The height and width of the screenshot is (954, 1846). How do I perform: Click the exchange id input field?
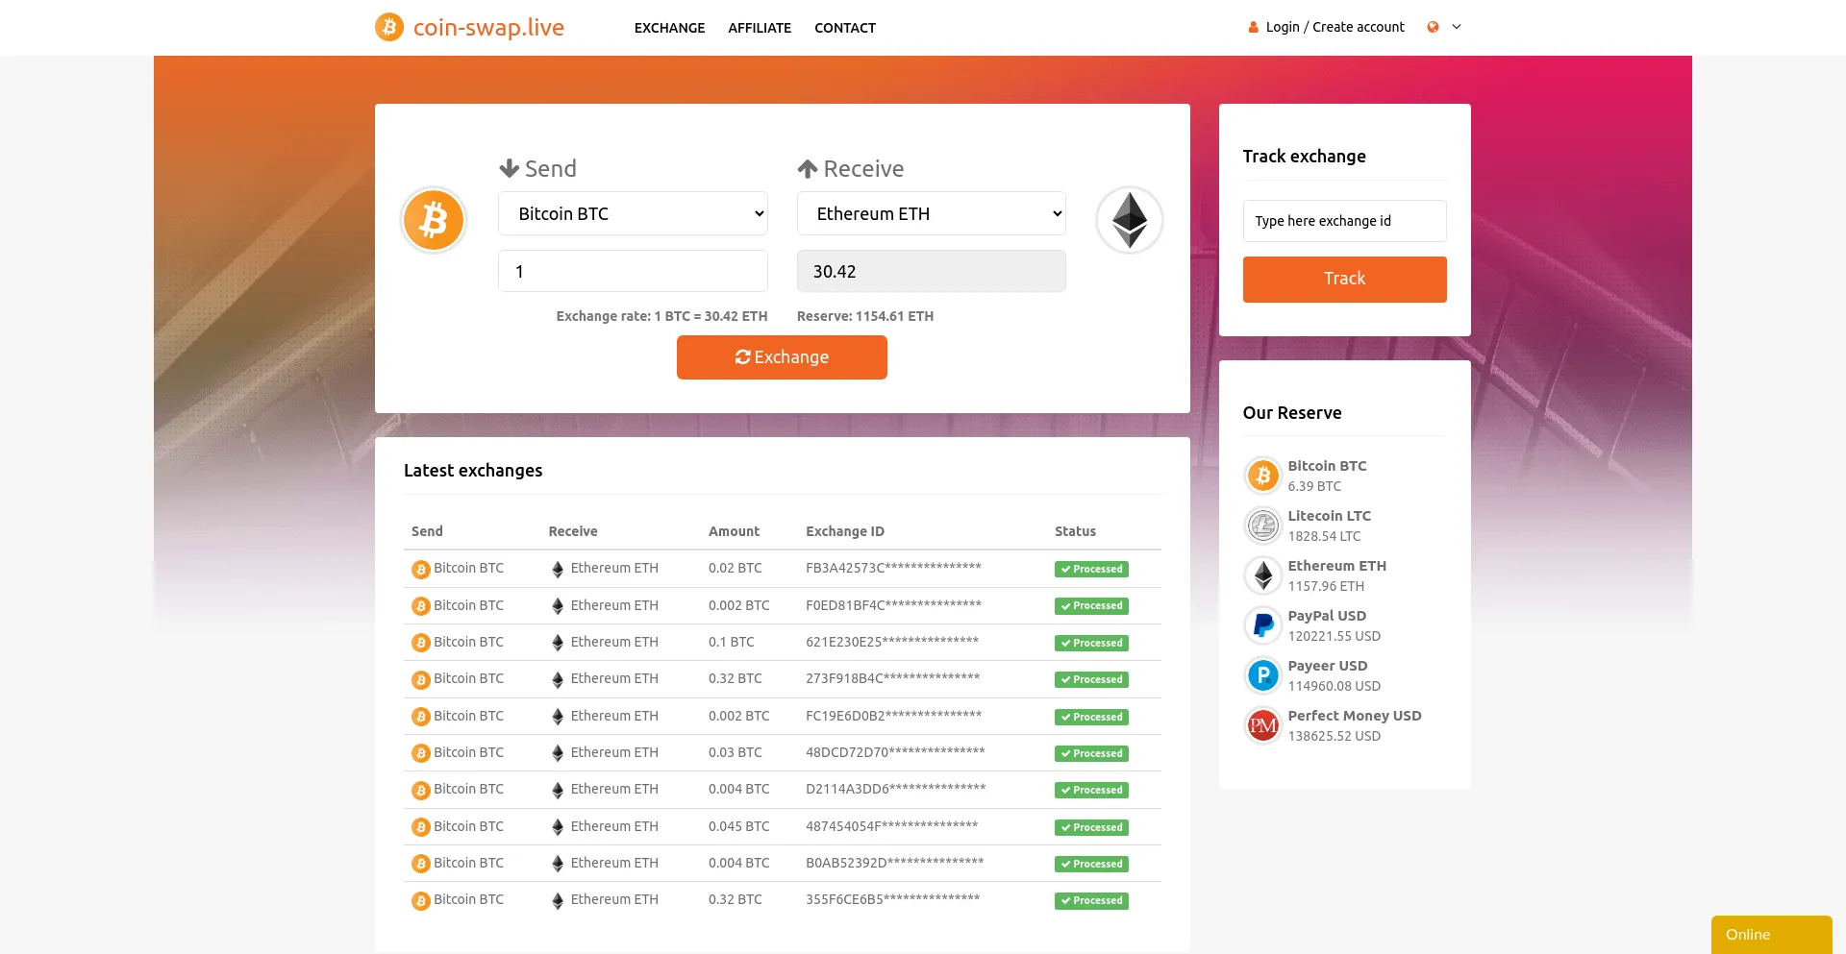(x=1344, y=221)
